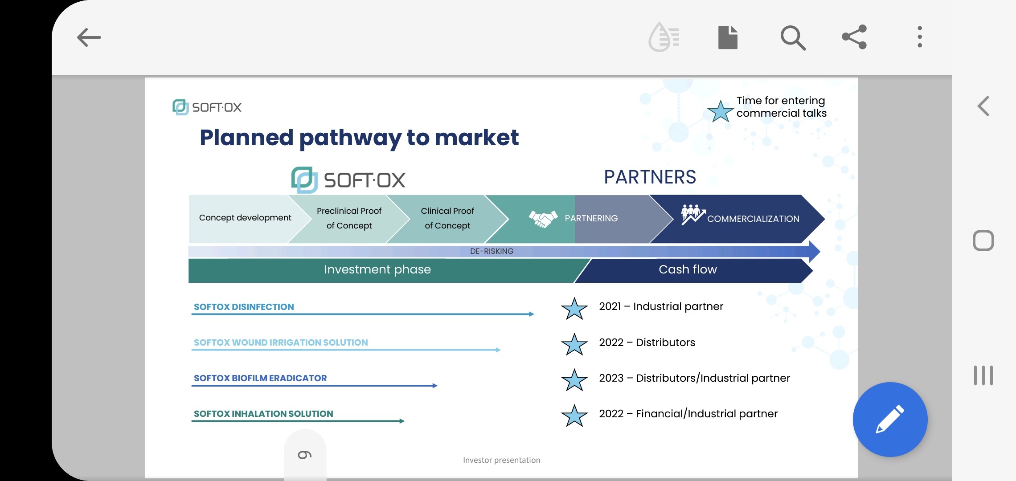This screenshot has width=1016, height=481.
Task: Tap the page number 6 indicator
Action: pos(305,455)
